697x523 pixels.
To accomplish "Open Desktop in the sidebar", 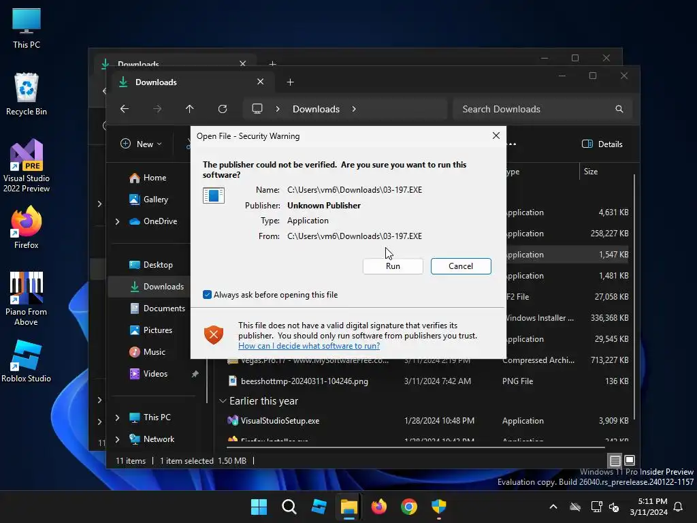I will coord(151,265).
